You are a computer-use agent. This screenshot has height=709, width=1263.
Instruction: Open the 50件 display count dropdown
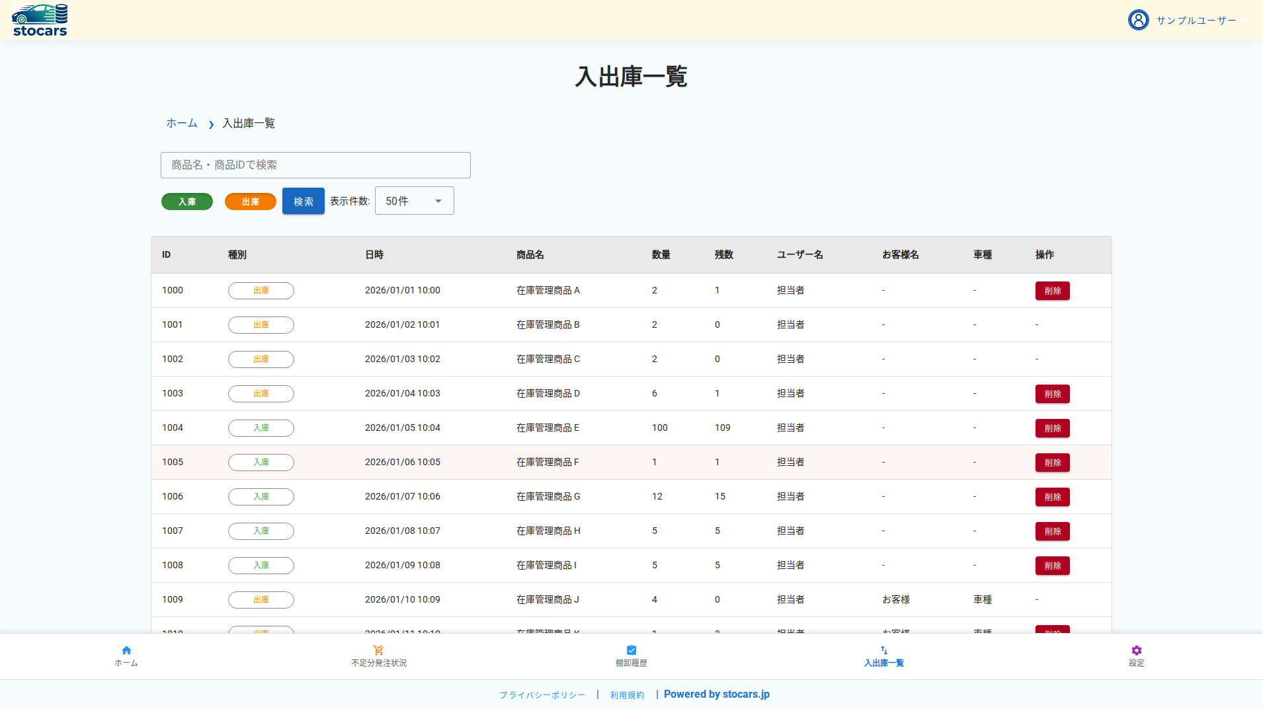(415, 201)
